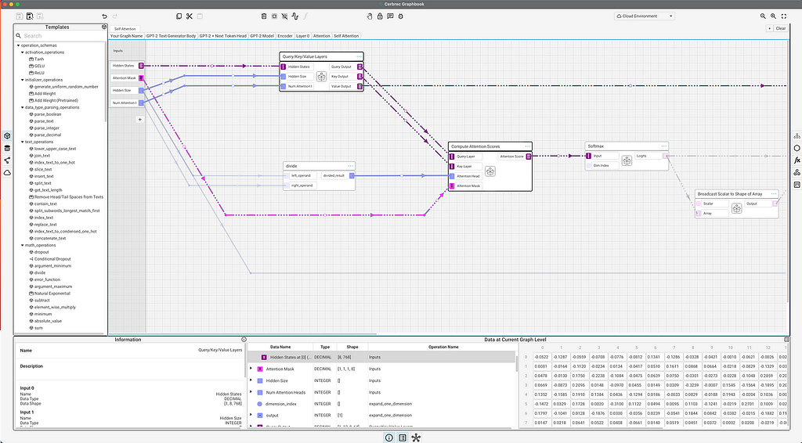Select the GPT-2 Model breadcrumb tab
The width and height of the screenshot is (802, 443).
tap(262, 36)
